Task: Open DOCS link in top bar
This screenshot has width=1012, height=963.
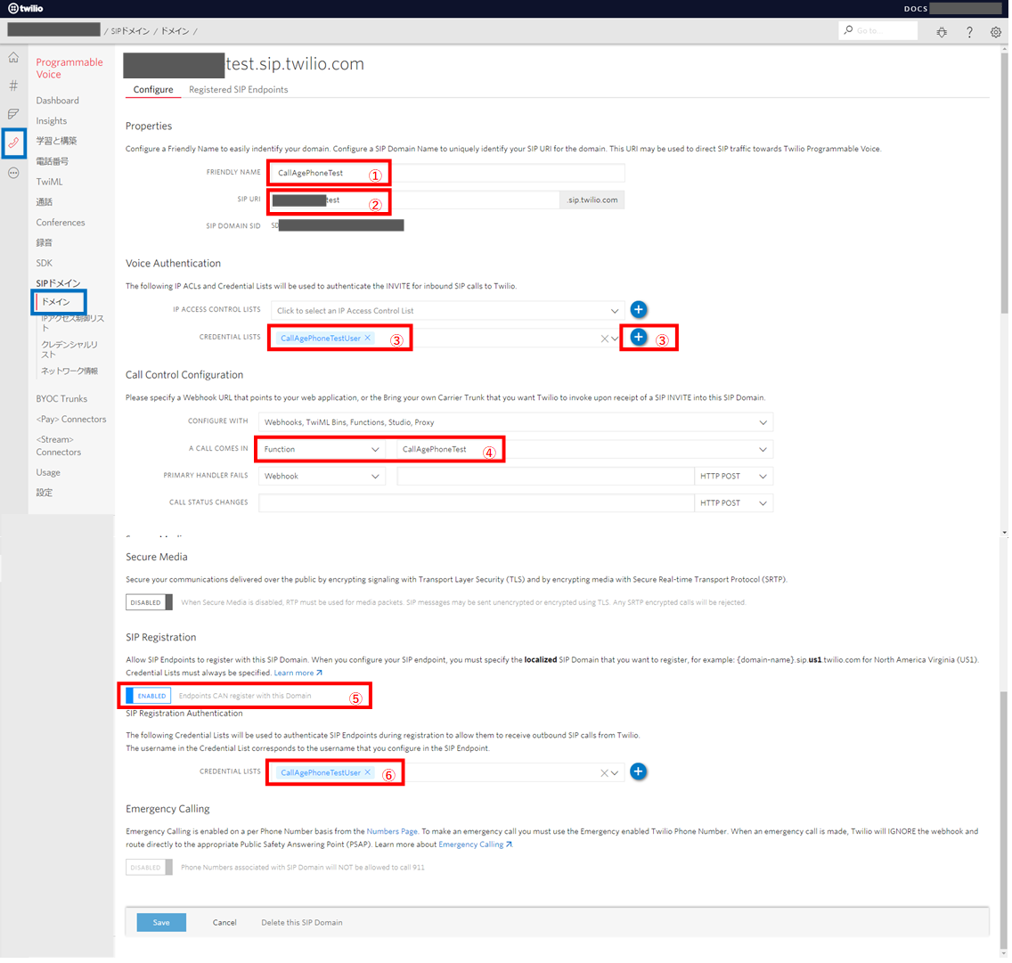Action: point(918,8)
